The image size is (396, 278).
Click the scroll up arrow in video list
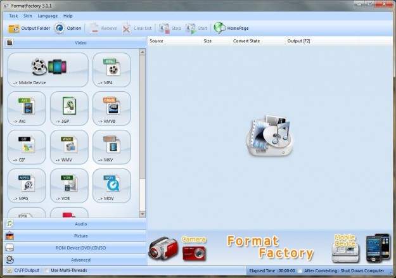143,53
